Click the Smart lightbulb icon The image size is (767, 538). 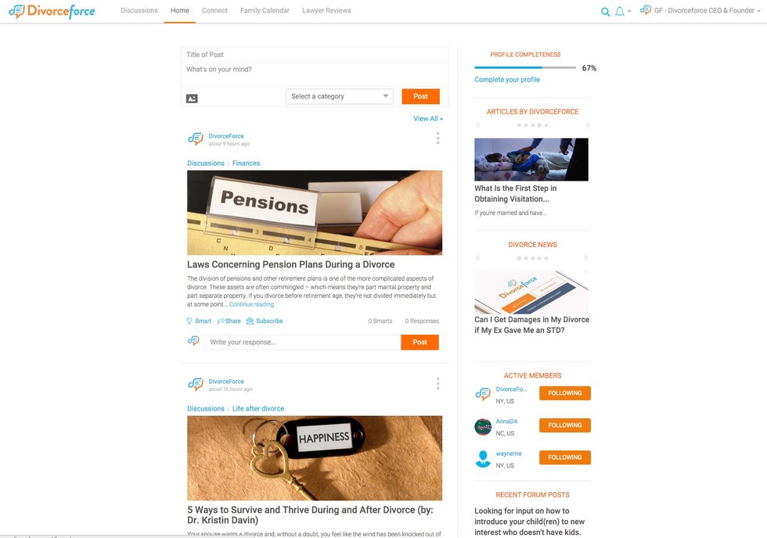pos(189,321)
